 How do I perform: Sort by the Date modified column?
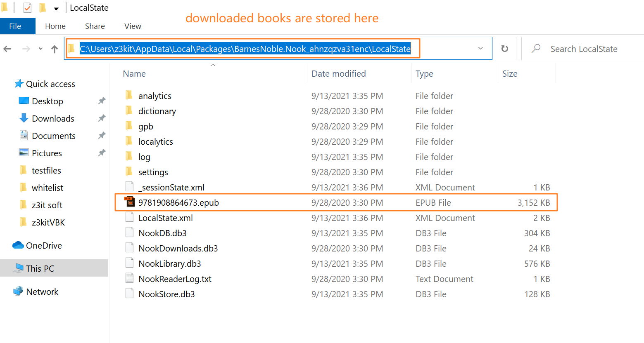[x=339, y=74]
